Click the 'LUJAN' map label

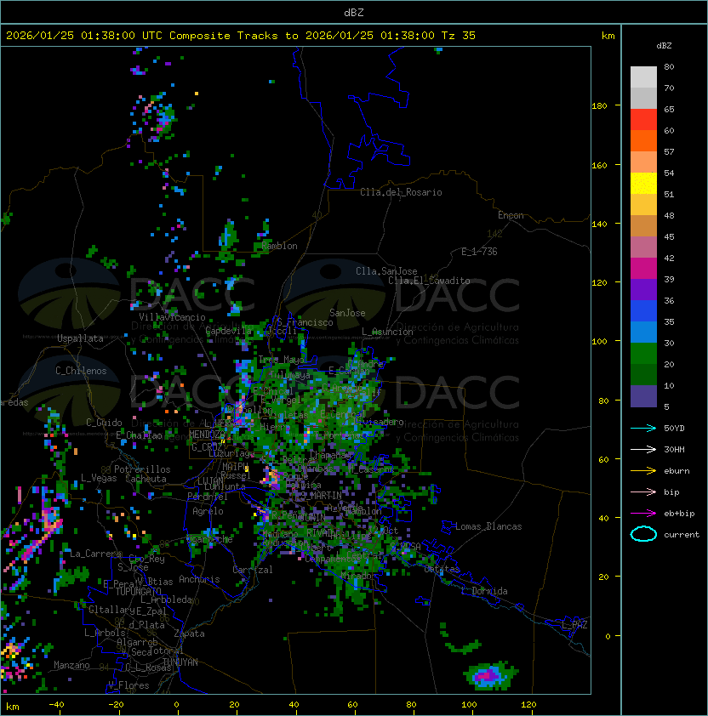(211, 480)
